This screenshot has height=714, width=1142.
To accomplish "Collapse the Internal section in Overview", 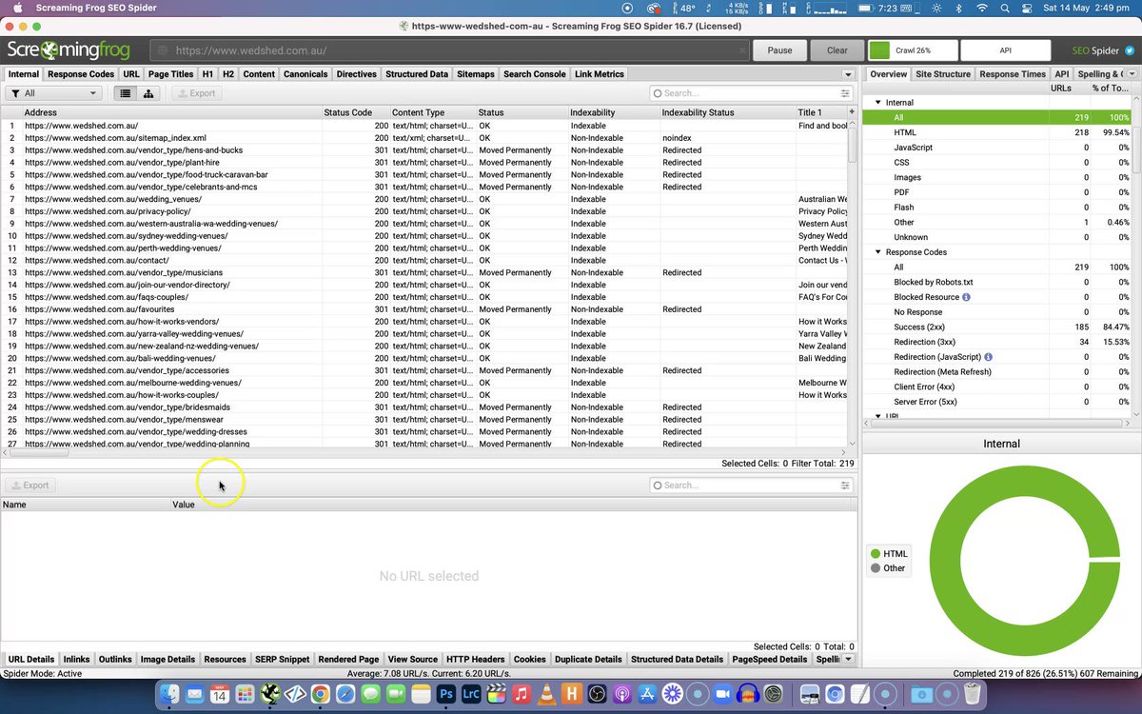I will pyautogui.click(x=878, y=103).
